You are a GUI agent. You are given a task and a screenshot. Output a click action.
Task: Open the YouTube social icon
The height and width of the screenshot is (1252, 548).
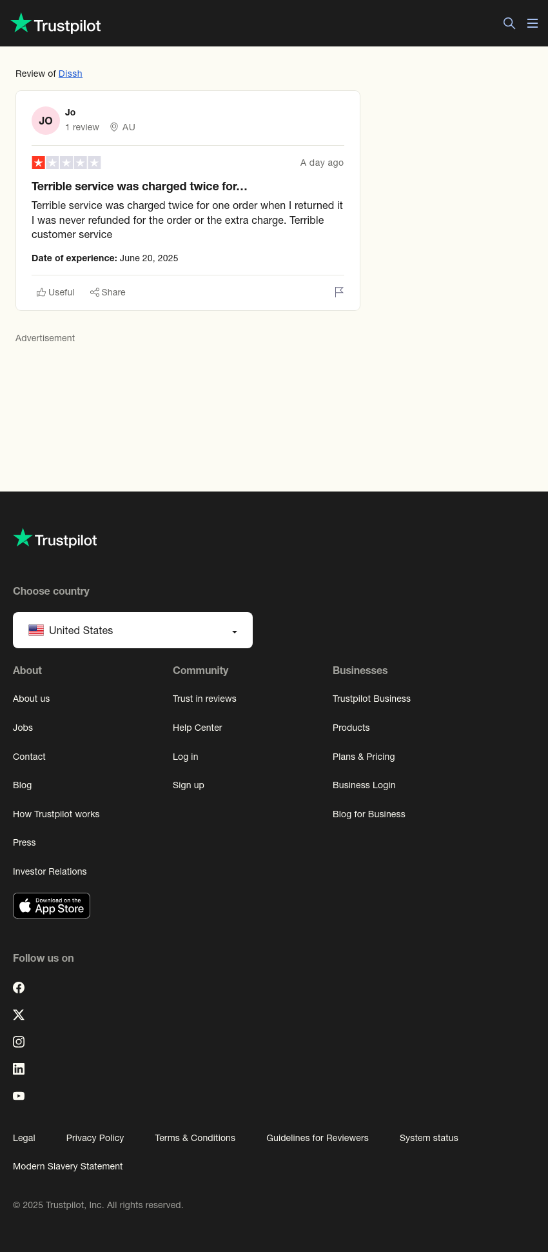(x=19, y=1096)
